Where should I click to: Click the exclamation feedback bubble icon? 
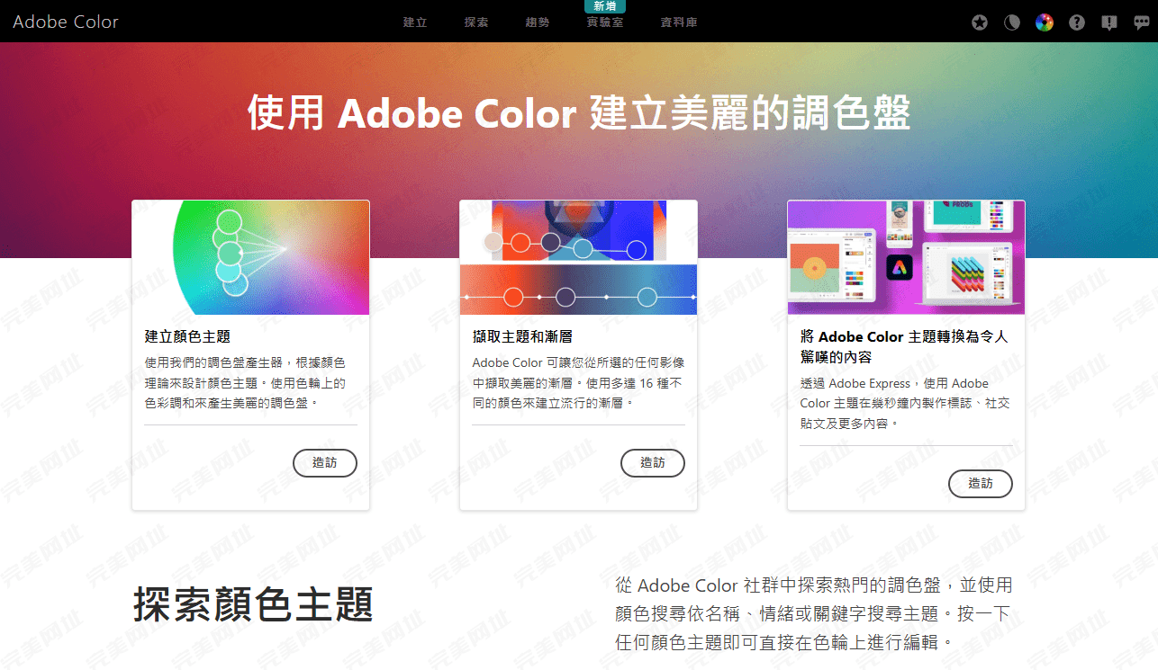(x=1109, y=22)
